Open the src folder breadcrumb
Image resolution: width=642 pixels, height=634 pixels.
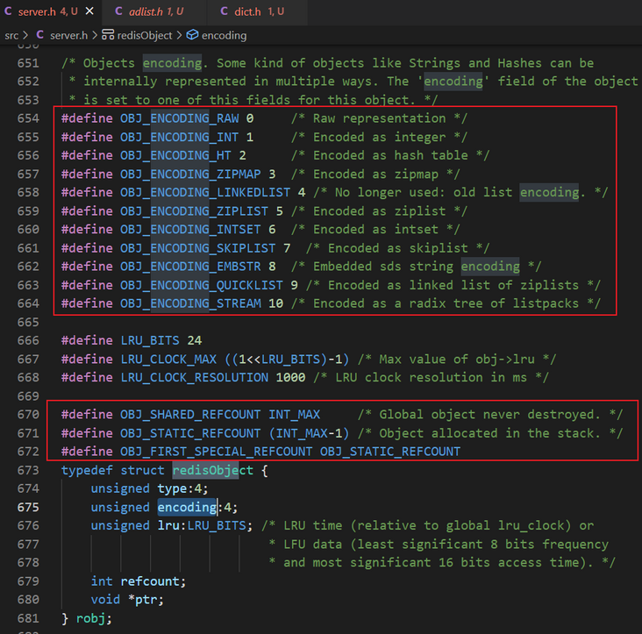click(11, 35)
